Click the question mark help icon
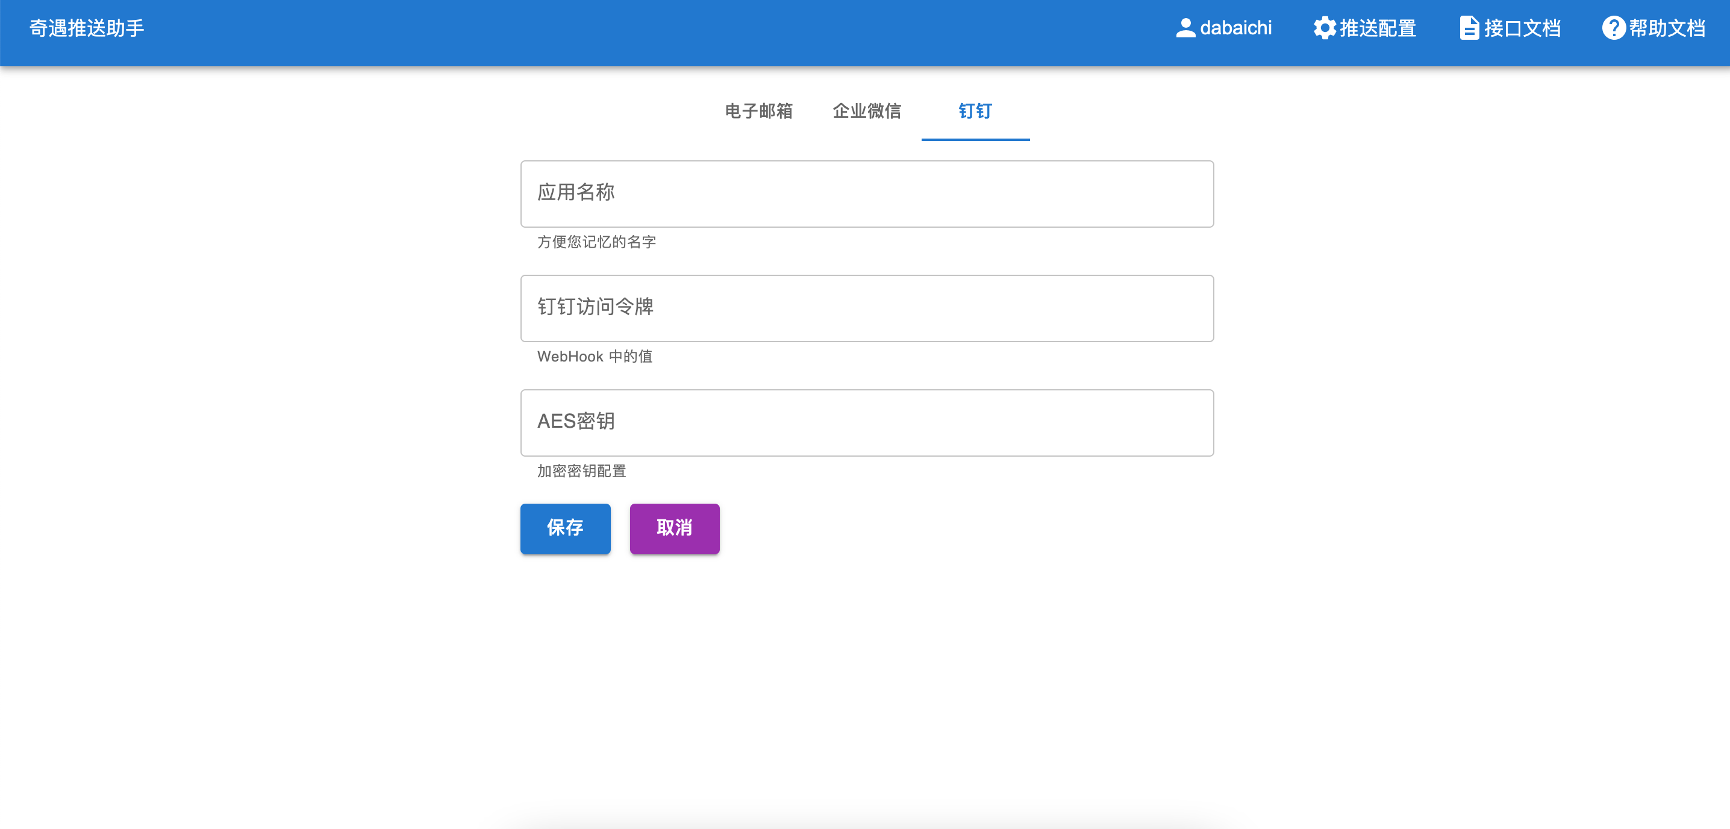The width and height of the screenshot is (1730, 829). [1613, 28]
